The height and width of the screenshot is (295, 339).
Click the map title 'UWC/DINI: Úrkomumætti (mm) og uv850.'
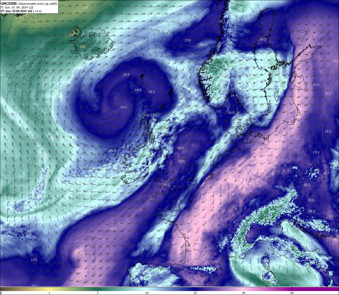(29, 3)
